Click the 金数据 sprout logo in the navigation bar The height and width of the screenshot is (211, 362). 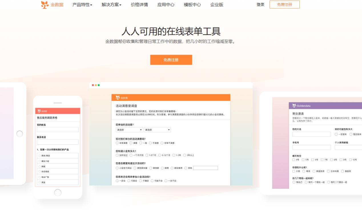click(45, 5)
